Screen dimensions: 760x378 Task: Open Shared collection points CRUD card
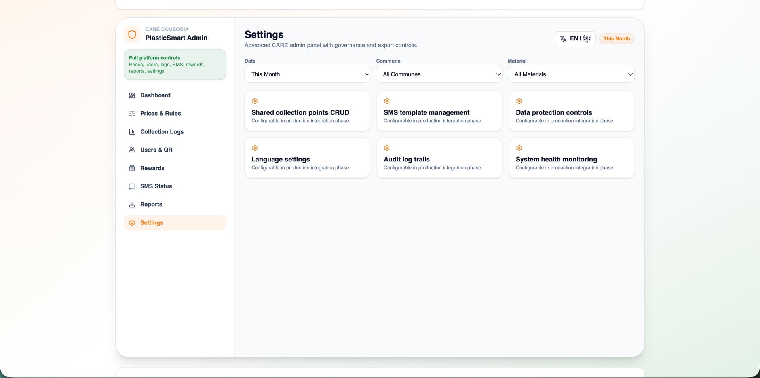click(307, 111)
